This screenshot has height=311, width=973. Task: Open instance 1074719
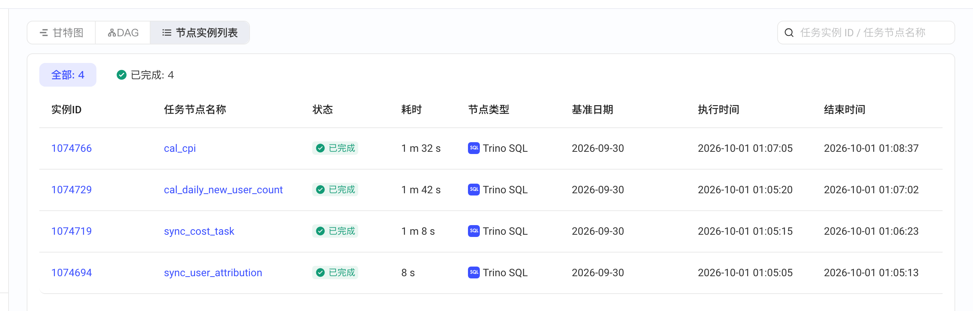point(72,231)
